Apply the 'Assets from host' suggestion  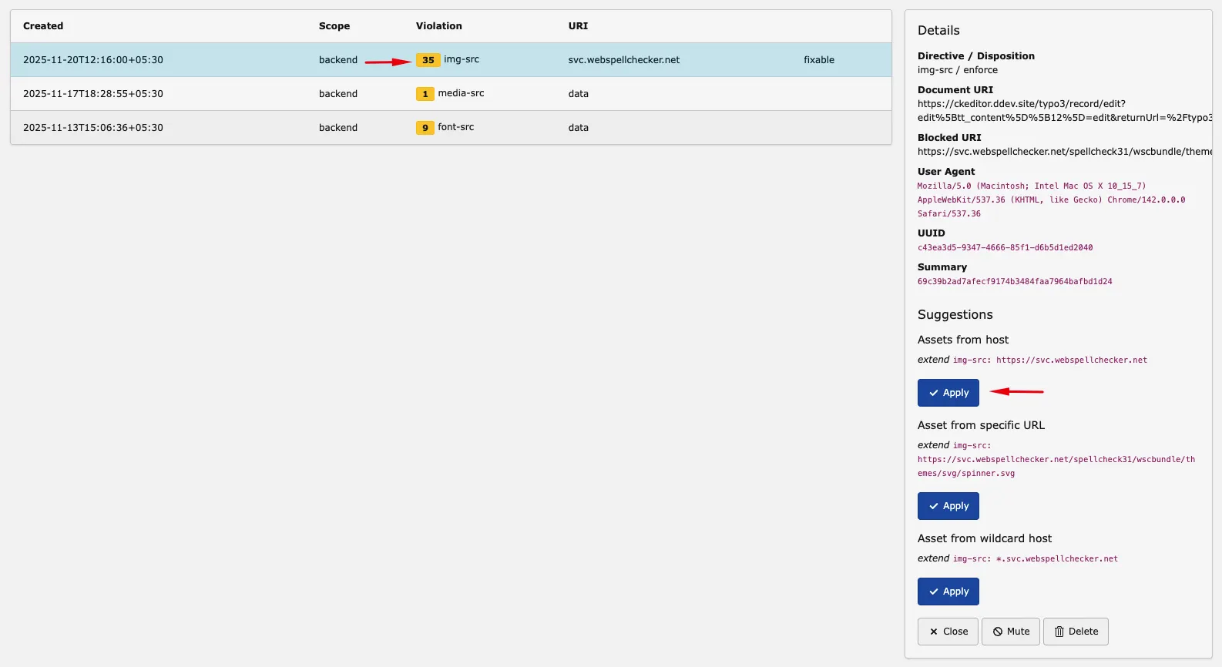pos(948,393)
